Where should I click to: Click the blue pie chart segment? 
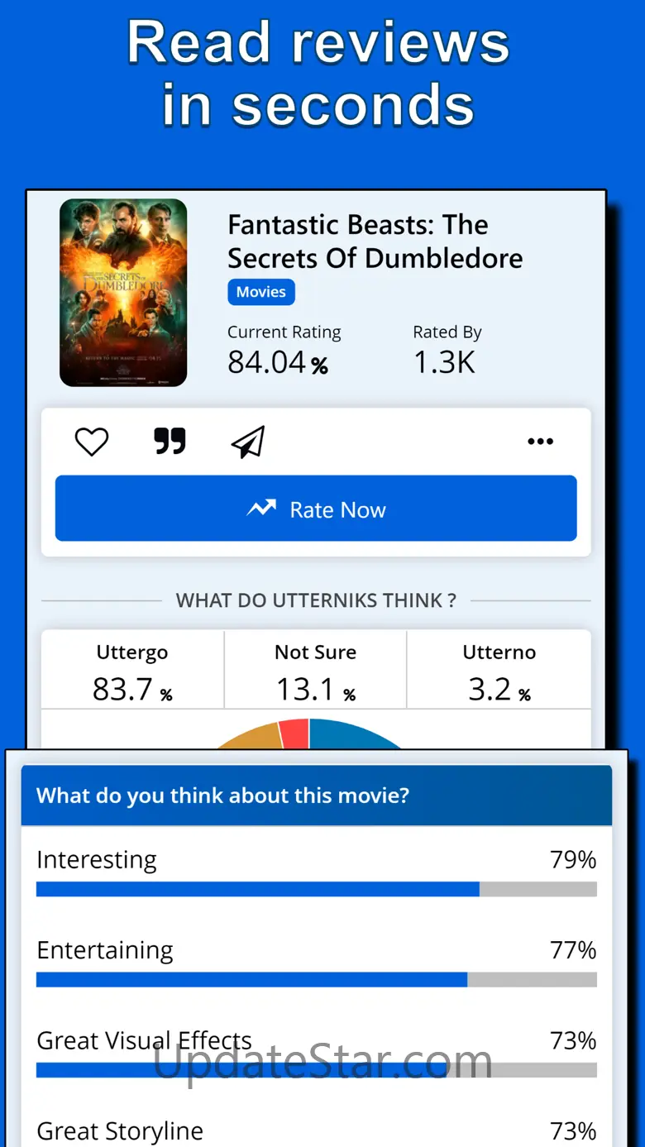click(x=354, y=735)
